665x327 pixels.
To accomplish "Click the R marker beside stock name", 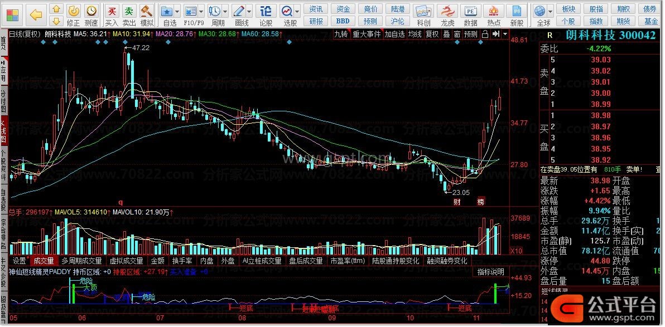I will click(550, 36).
